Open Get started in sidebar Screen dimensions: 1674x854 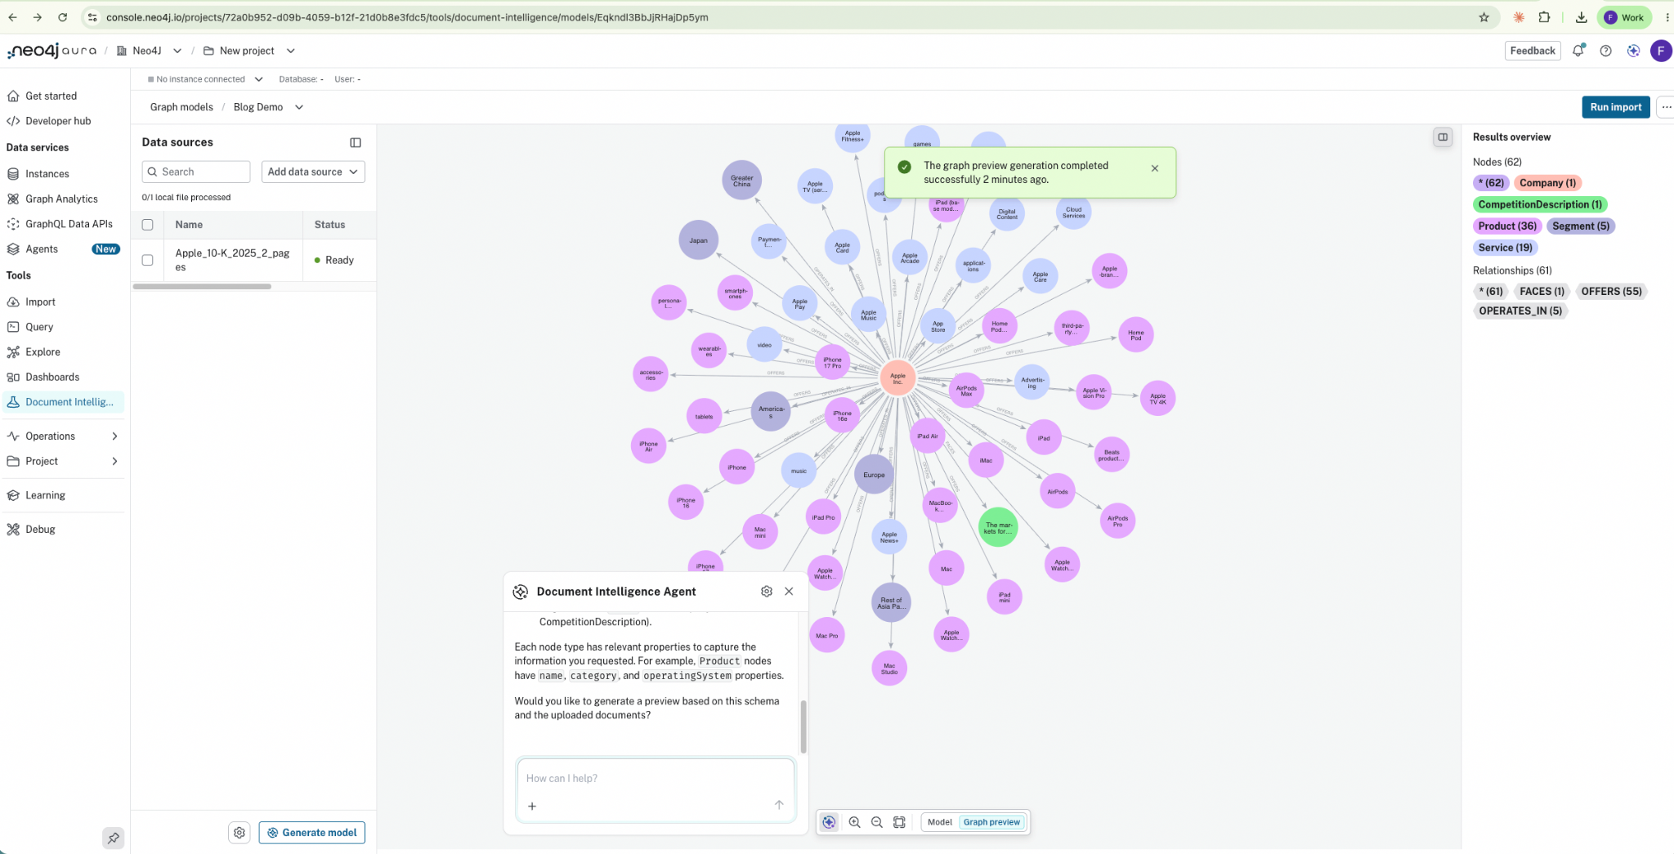(x=51, y=96)
